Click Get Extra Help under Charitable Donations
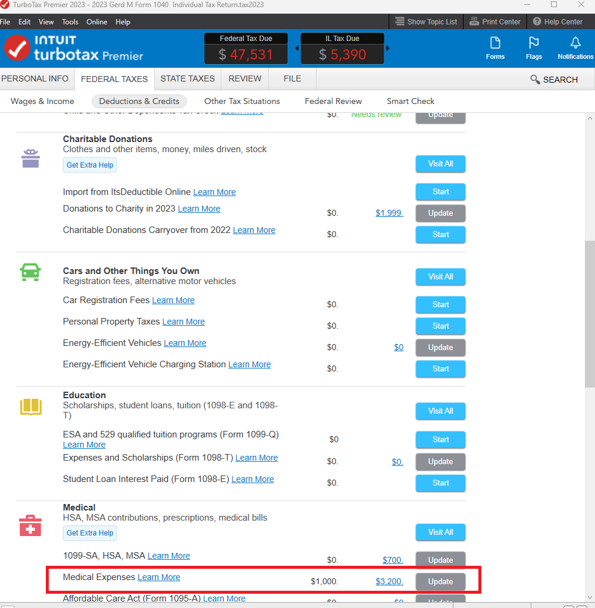Image resolution: width=595 pixels, height=608 pixels. coord(90,165)
